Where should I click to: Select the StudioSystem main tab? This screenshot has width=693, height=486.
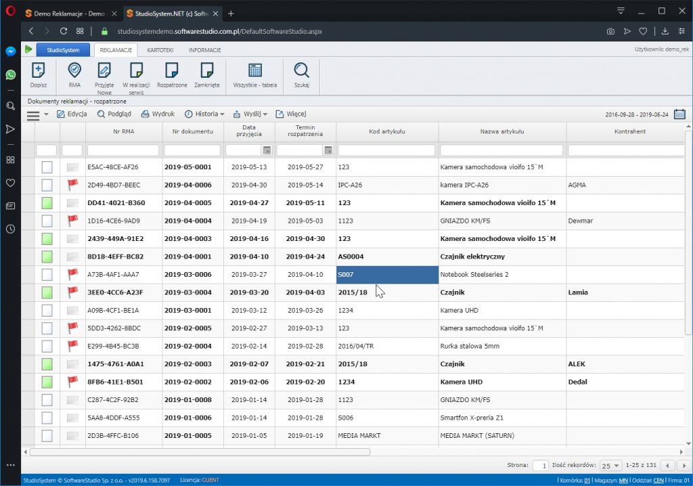pos(63,50)
